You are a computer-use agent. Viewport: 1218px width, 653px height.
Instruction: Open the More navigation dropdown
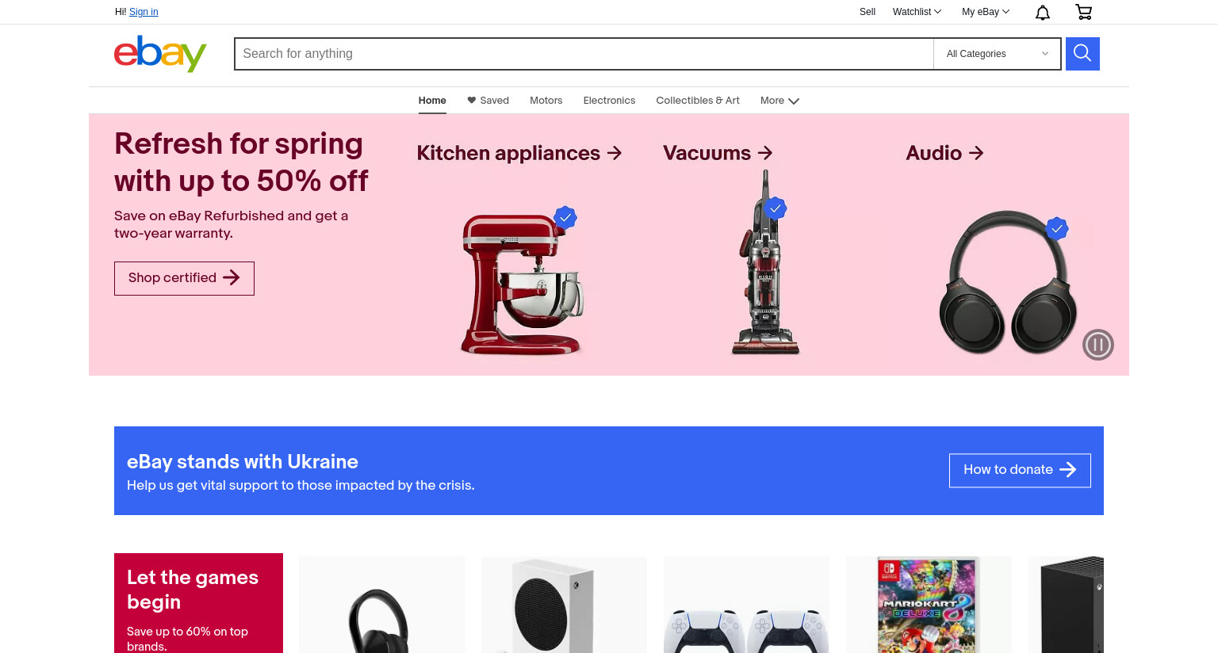click(x=779, y=101)
